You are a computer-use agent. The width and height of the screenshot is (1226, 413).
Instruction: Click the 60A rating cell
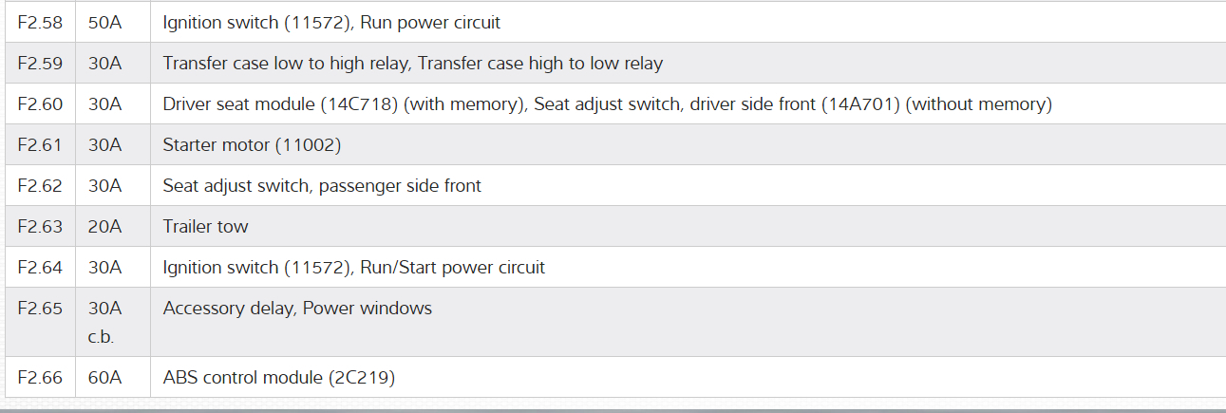(x=105, y=378)
